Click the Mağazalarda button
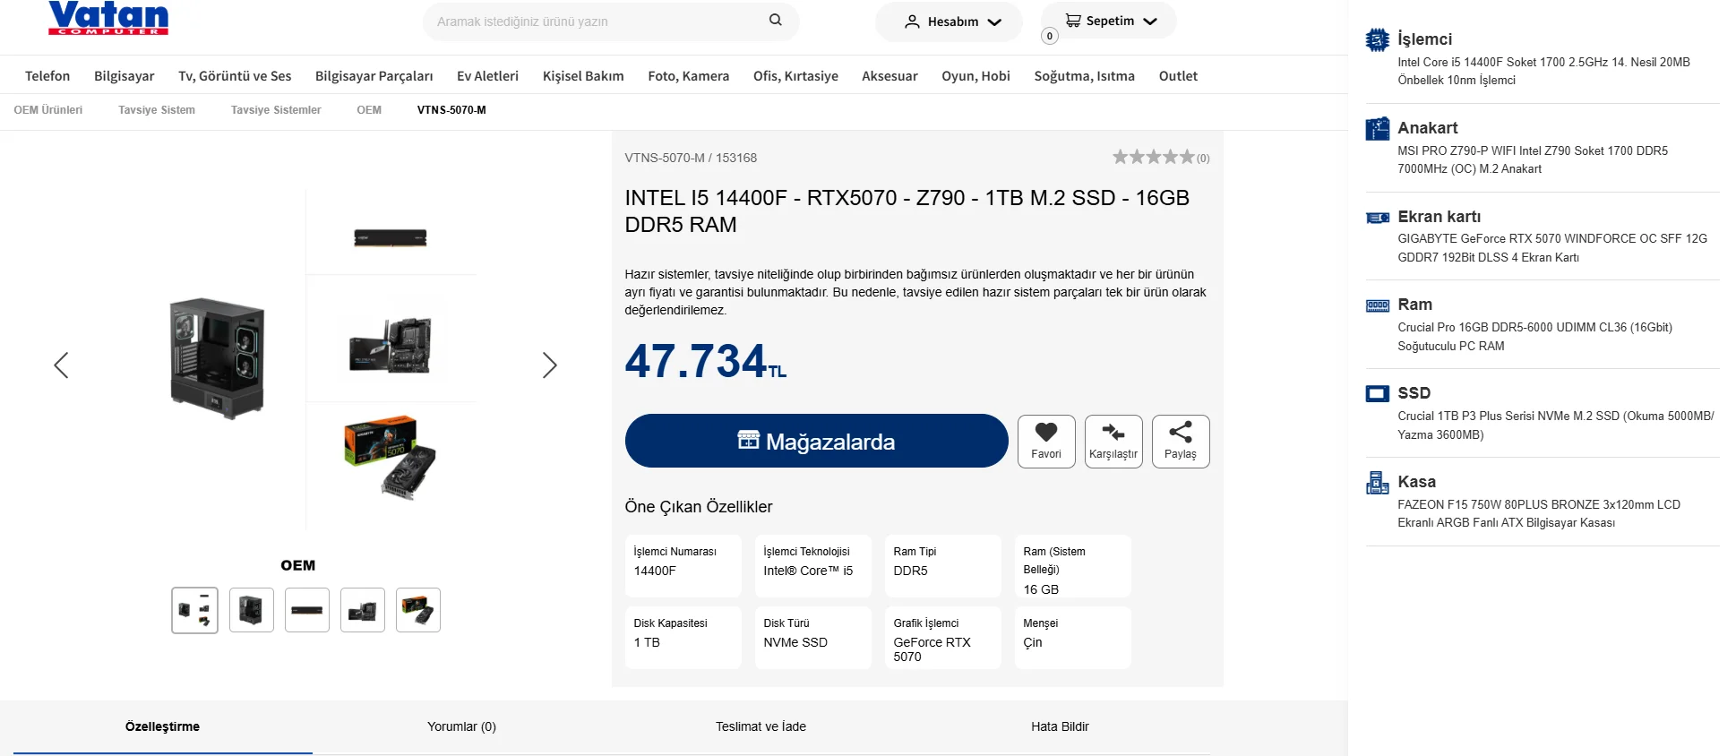The width and height of the screenshot is (1736, 756). pyautogui.click(x=816, y=441)
